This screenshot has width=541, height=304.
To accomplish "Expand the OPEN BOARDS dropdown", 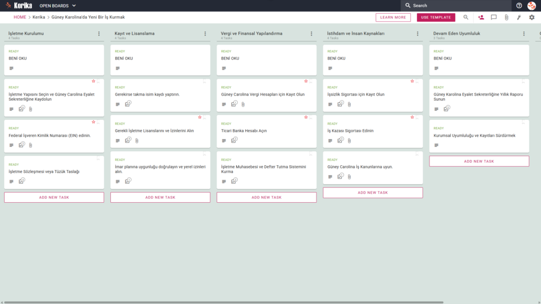I will click(x=58, y=5).
